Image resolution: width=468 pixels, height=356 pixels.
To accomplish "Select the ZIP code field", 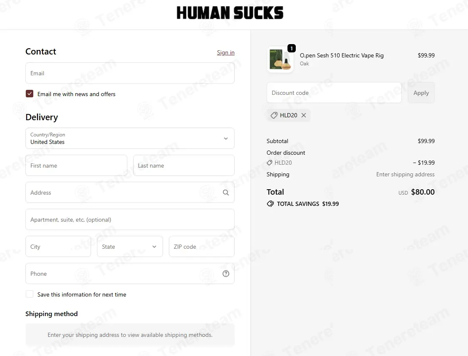I will (x=201, y=247).
